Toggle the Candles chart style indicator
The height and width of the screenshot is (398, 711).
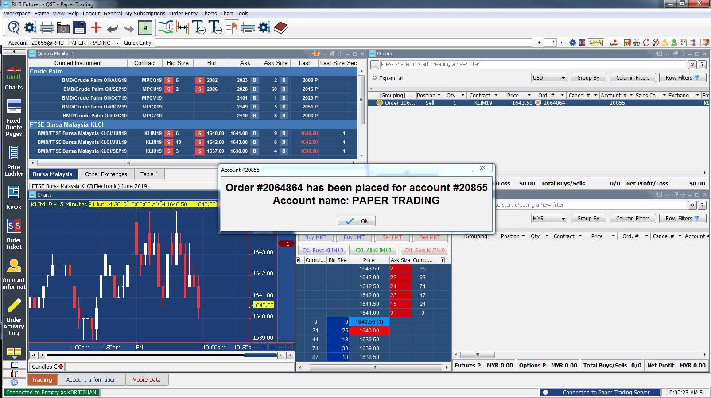[x=58, y=367]
